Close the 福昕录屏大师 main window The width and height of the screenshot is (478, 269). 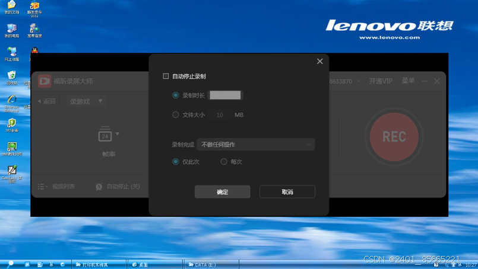[x=437, y=81]
